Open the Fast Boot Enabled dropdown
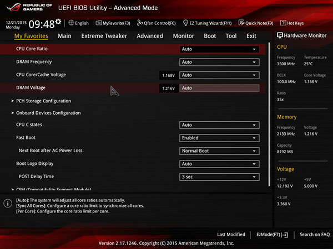The height and width of the screenshot is (249, 333). click(219, 138)
